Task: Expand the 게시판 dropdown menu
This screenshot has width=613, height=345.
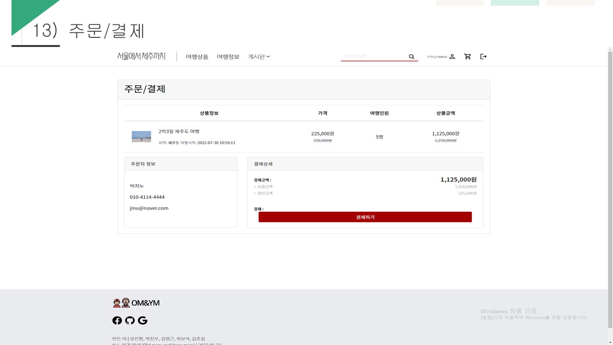Action: pos(259,57)
